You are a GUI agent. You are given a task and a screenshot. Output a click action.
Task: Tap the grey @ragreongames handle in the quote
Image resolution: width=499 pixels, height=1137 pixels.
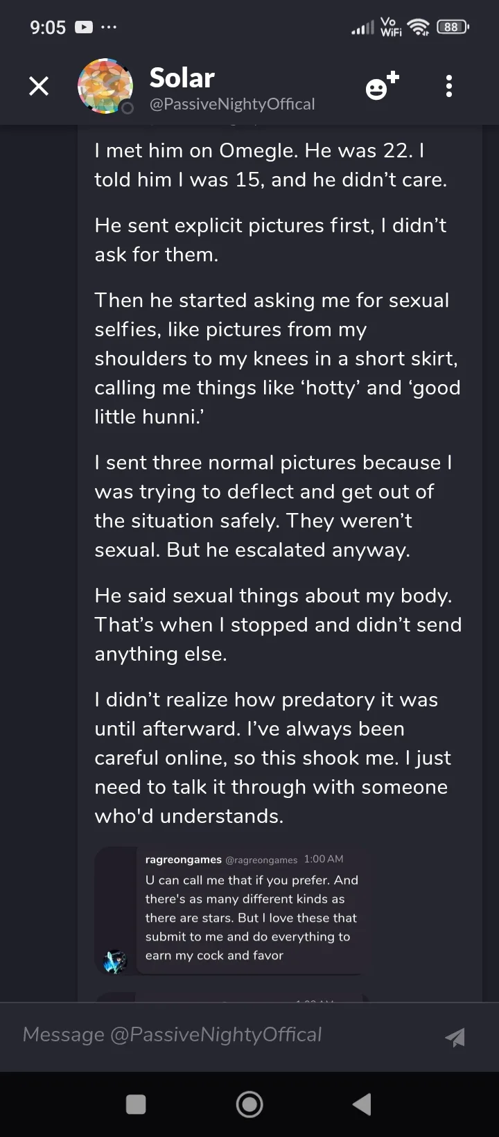click(x=261, y=860)
